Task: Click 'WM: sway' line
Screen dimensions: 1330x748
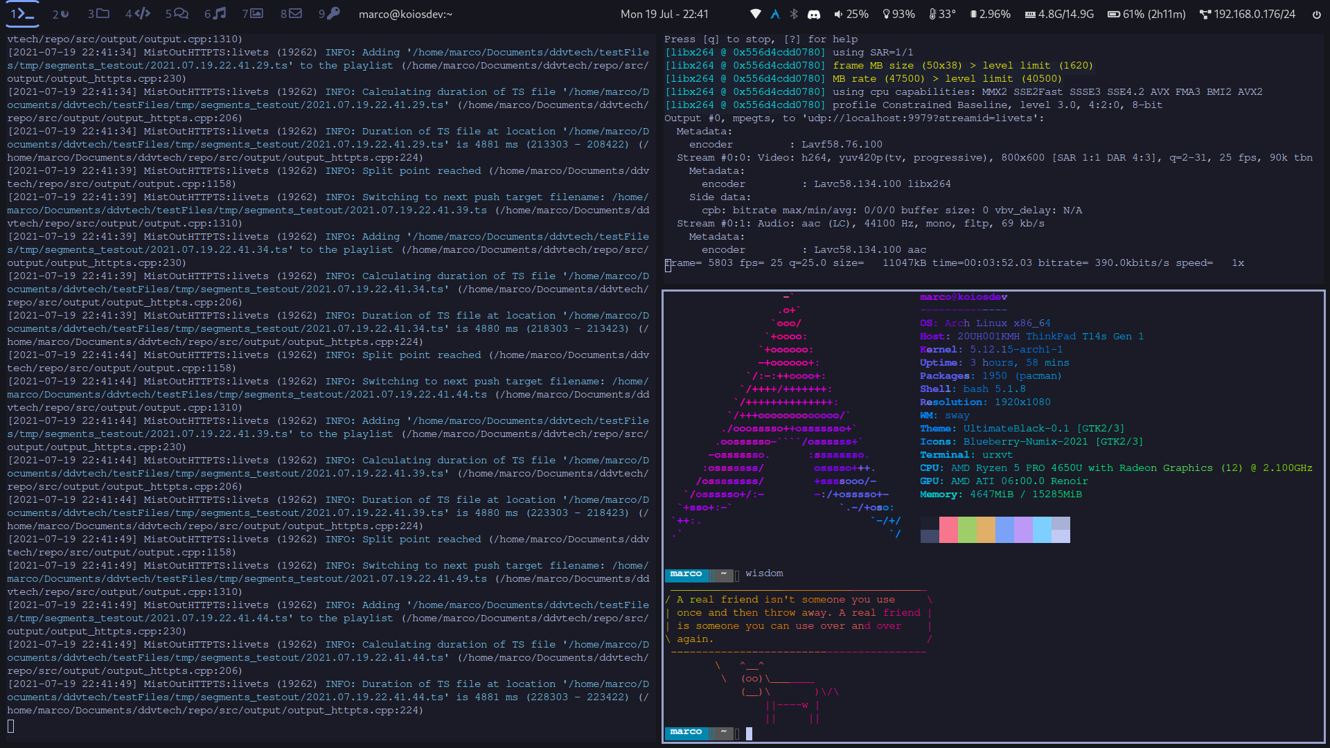Action: (945, 416)
